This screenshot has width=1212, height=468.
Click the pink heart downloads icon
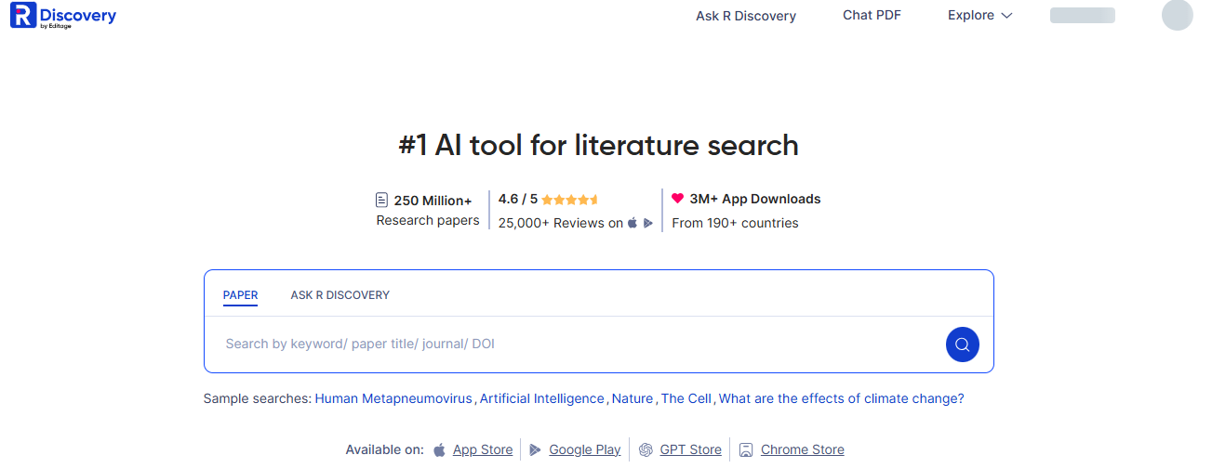click(x=678, y=199)
